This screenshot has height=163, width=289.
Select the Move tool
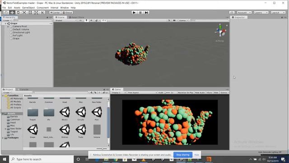pos(12,12)
